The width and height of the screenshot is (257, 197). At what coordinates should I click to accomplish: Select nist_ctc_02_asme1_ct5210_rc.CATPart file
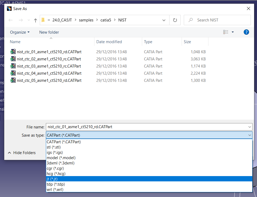coord(49,59)
